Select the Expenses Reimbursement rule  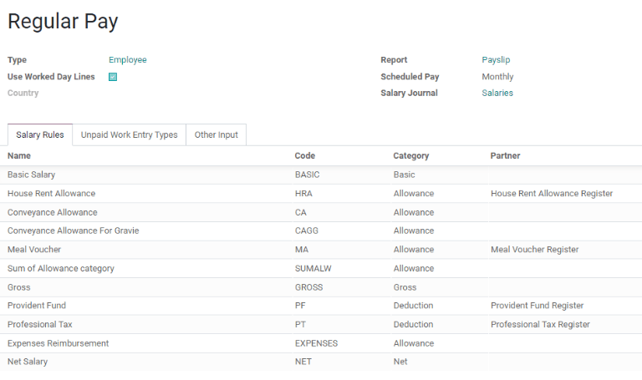pos(58,343)
